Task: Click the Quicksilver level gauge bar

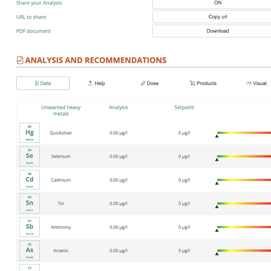Action: 244,133
